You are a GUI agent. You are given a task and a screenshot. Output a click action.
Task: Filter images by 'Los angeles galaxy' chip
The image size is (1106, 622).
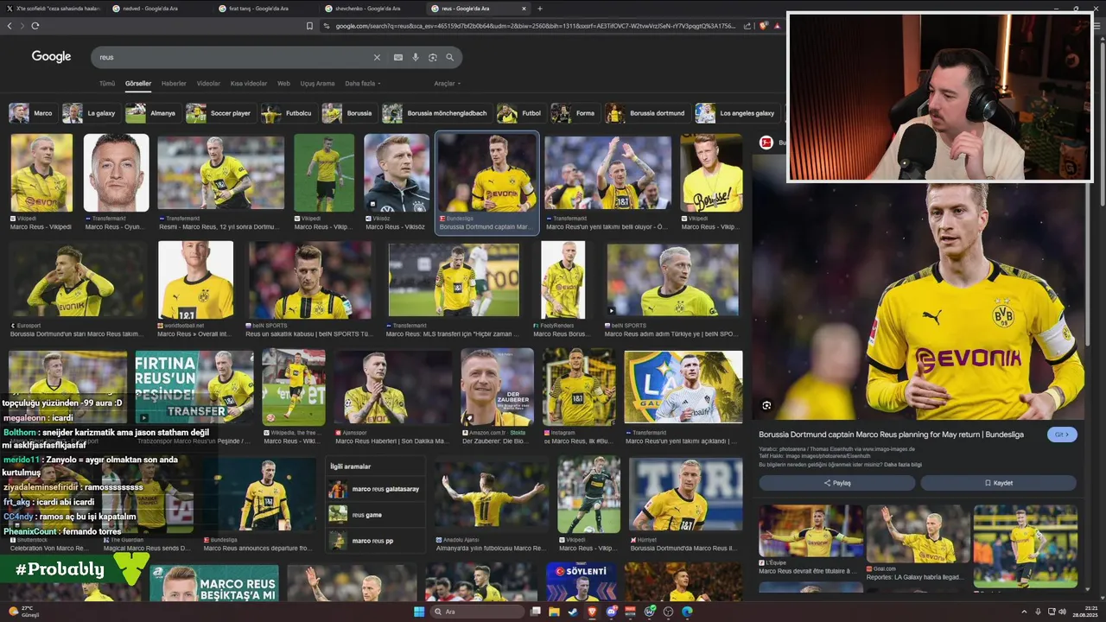(736, 113)
